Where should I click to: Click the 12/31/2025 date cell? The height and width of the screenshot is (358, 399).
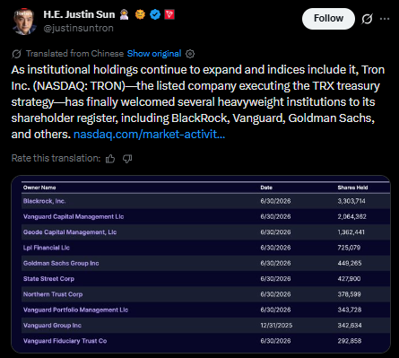point(276,326)
